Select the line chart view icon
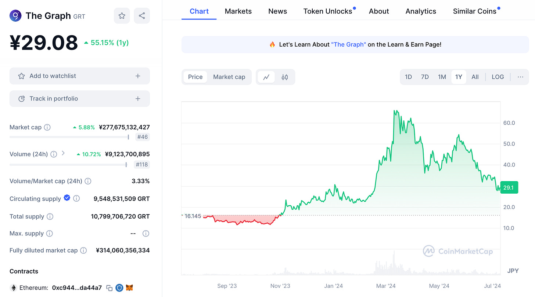The width and height of the screenshot is (535, 297). (x=266, y=77)
